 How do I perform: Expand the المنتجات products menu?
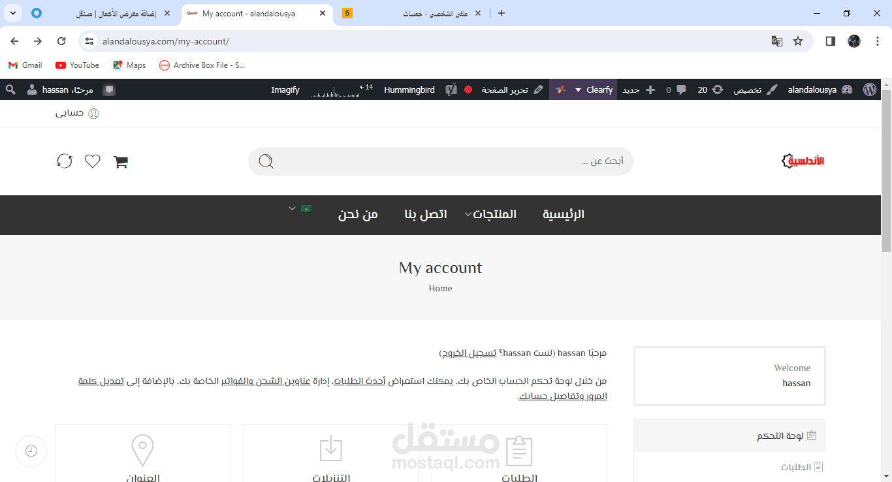[x=490, y=214]
